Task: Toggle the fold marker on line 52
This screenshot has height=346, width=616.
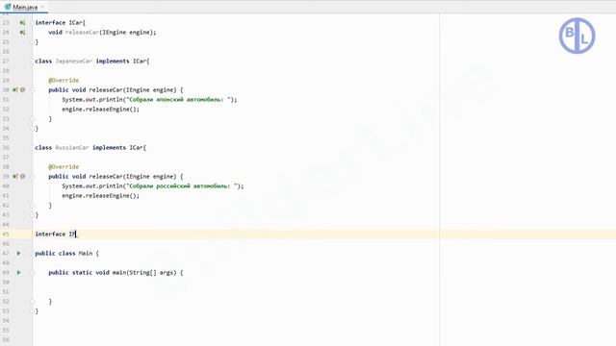Action: 33,302
